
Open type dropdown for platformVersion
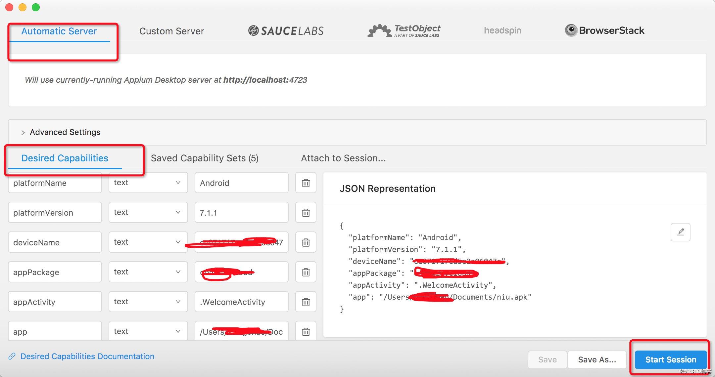[148, 212]
